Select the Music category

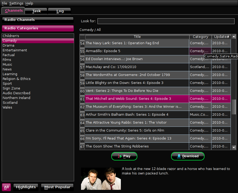click(38, 64)
